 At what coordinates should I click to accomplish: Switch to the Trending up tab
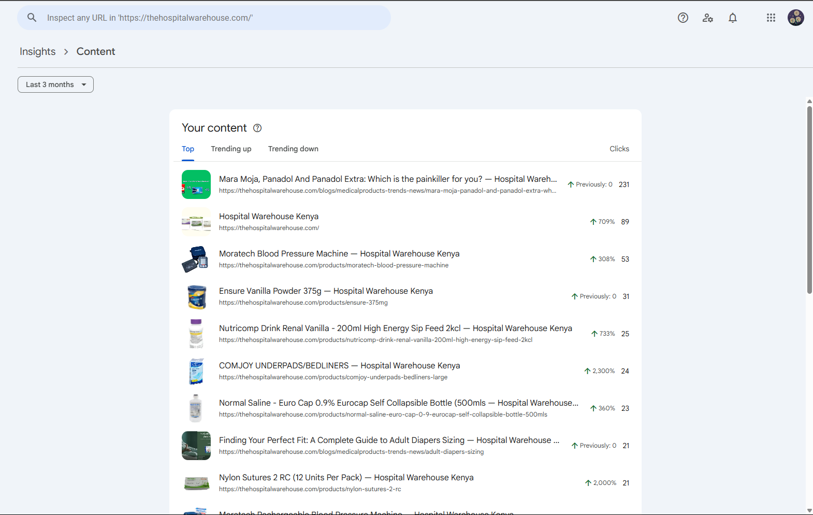pos(231,149)
